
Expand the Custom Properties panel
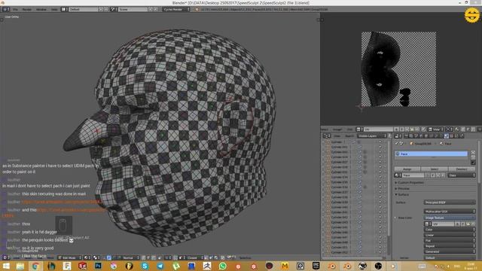click(410, 182)
